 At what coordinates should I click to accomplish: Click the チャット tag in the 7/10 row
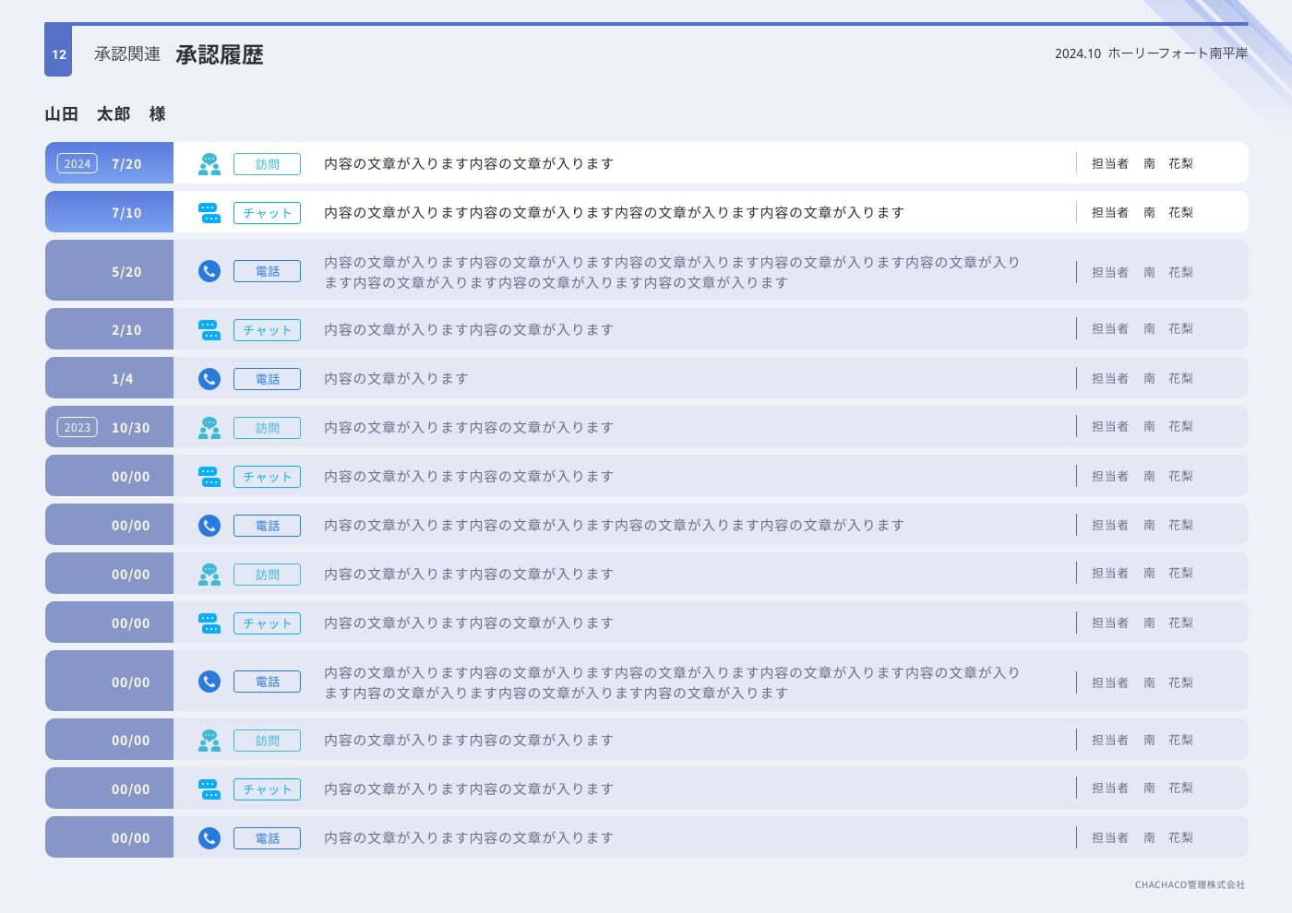(x=267, y=213)
